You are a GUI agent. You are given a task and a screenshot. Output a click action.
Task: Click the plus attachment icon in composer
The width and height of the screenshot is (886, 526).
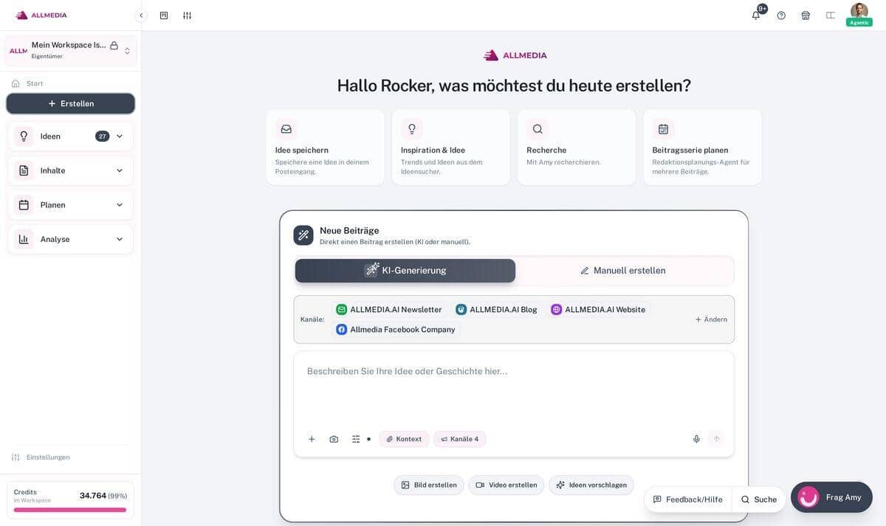pos(312,439)
